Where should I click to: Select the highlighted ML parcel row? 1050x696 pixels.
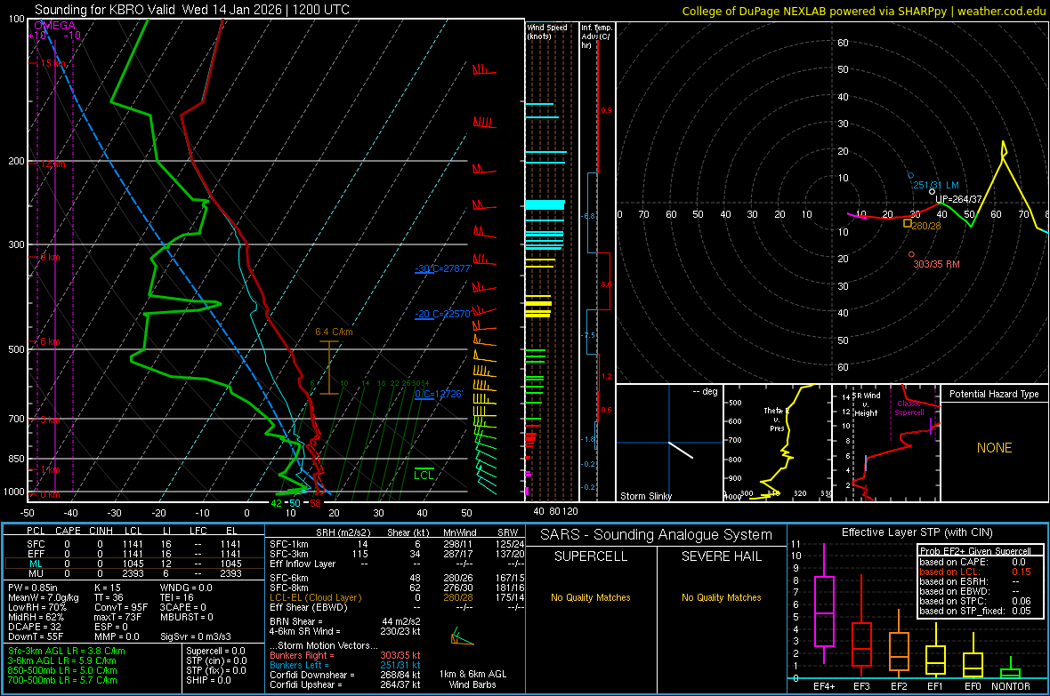pos(134,564)
